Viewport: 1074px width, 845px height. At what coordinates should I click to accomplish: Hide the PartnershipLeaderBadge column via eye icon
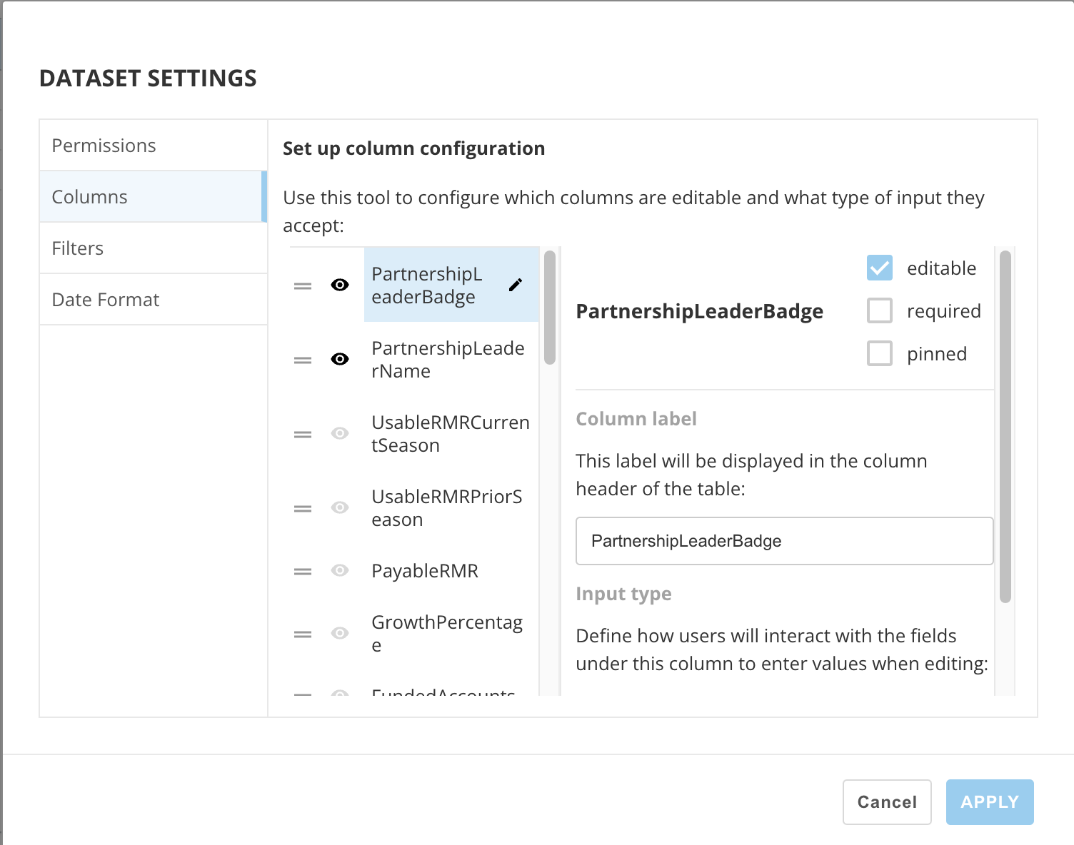pos(340,285)
